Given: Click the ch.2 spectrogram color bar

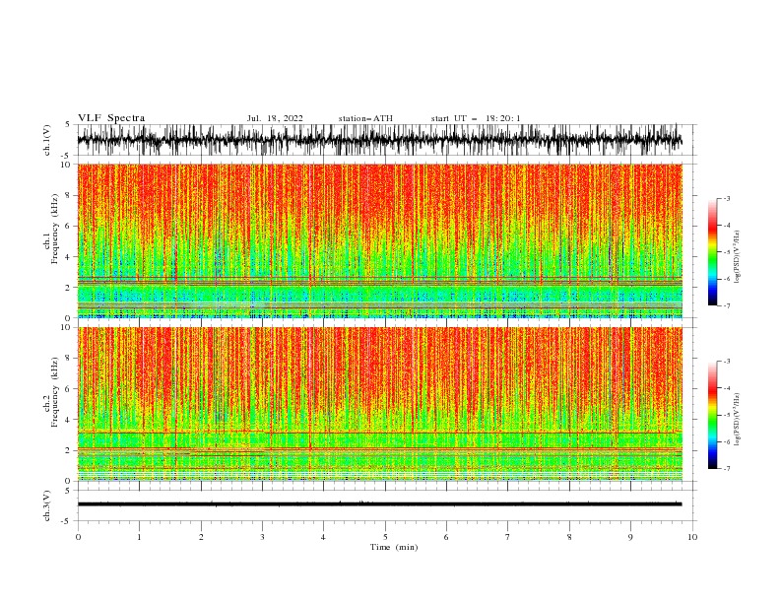Looking at the screenshot, I should (x=712, y=415).
